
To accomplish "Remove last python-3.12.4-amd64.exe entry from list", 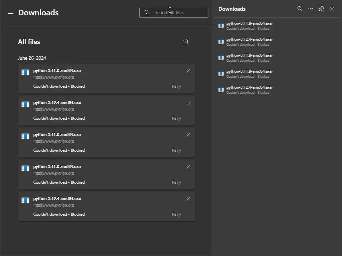I will [188, 199].
